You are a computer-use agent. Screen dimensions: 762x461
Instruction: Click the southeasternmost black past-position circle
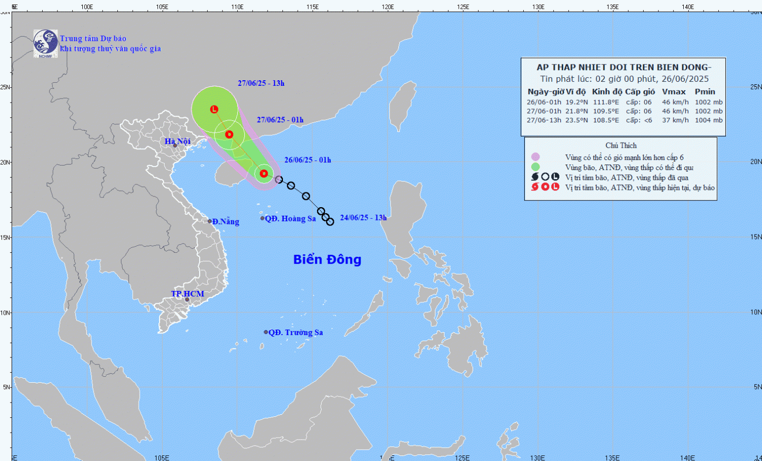click(330, 222)
